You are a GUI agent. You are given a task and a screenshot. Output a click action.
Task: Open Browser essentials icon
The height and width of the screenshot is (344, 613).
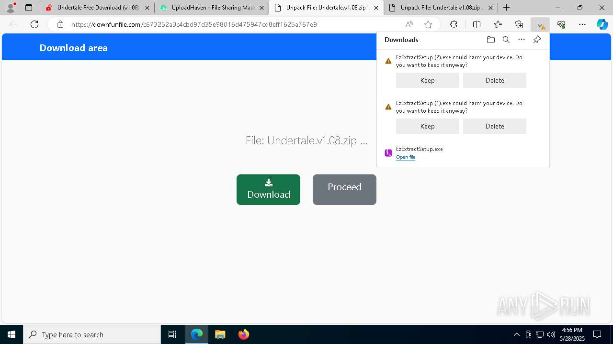561,24
